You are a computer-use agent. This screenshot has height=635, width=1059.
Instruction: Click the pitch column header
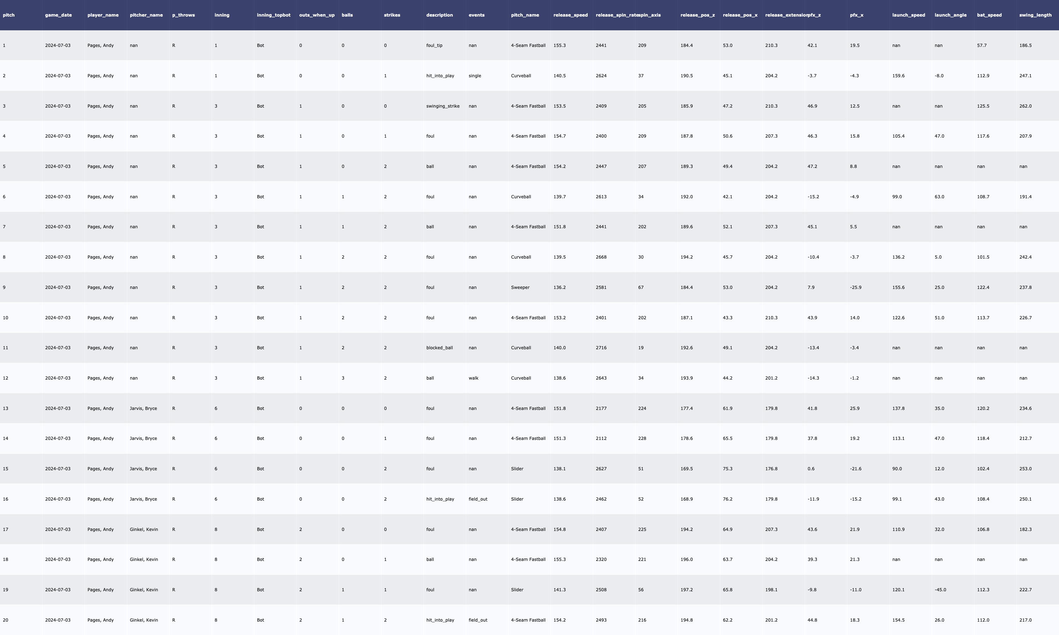point(8,15)
